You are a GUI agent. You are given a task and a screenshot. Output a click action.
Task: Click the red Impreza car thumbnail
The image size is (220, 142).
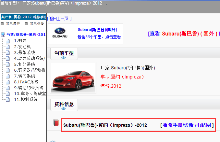click(x=73, y=78)
